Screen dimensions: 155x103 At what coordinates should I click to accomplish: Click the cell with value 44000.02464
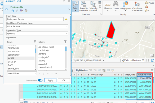click(144, 82)
